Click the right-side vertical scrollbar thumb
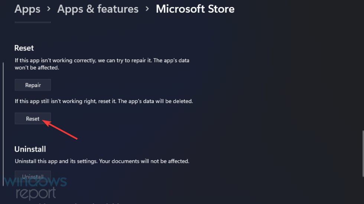 (x=363, y=154)
